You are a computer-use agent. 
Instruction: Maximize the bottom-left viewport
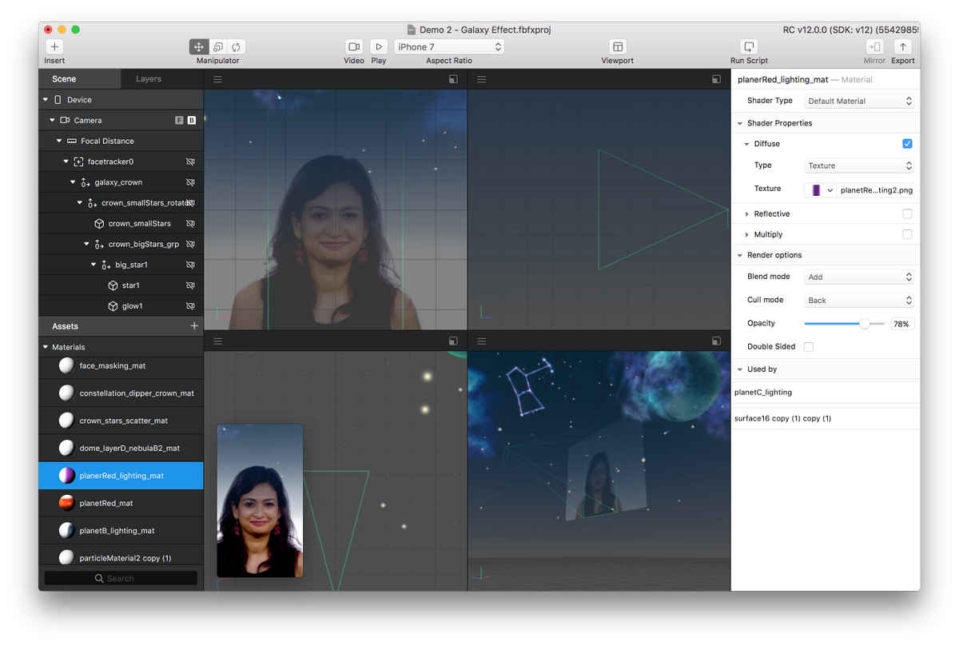pyautogui.click(x=453, y=341)
